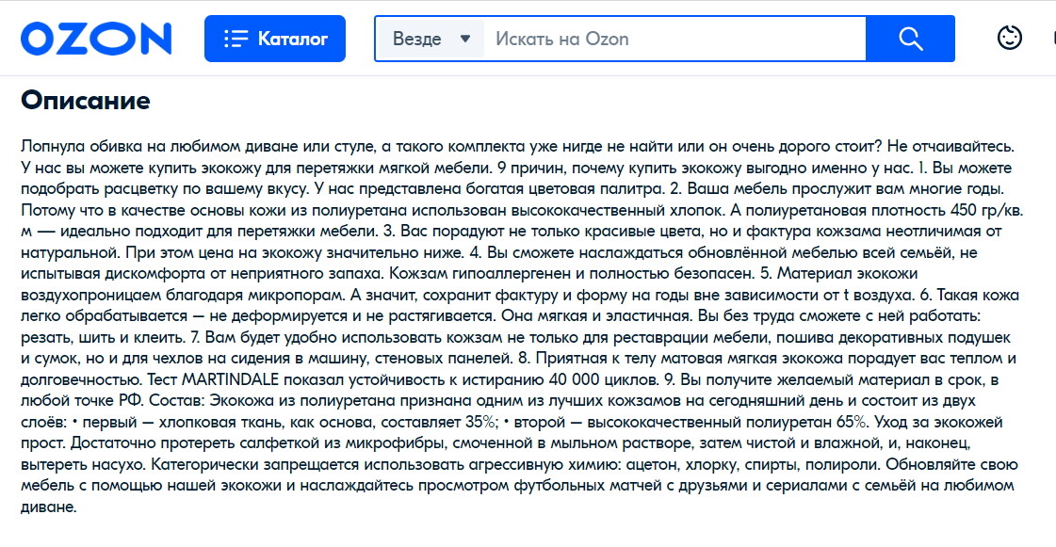Click the word MARTINDALE in the description

(x=231, y=379)
